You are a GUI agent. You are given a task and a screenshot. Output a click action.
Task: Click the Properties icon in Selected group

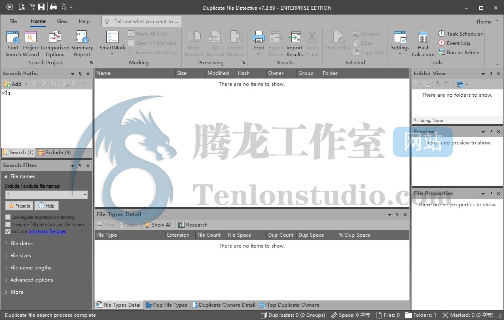[x=338, y=37]
